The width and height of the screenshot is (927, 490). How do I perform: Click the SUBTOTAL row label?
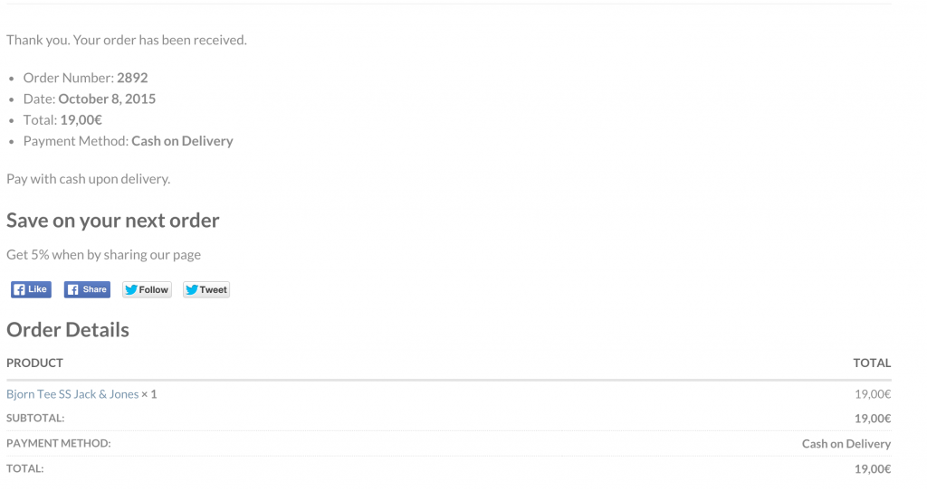point(35,419)
